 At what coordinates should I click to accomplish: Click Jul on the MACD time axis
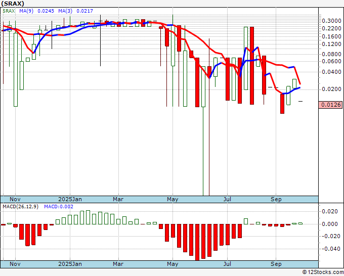[227, 264]
